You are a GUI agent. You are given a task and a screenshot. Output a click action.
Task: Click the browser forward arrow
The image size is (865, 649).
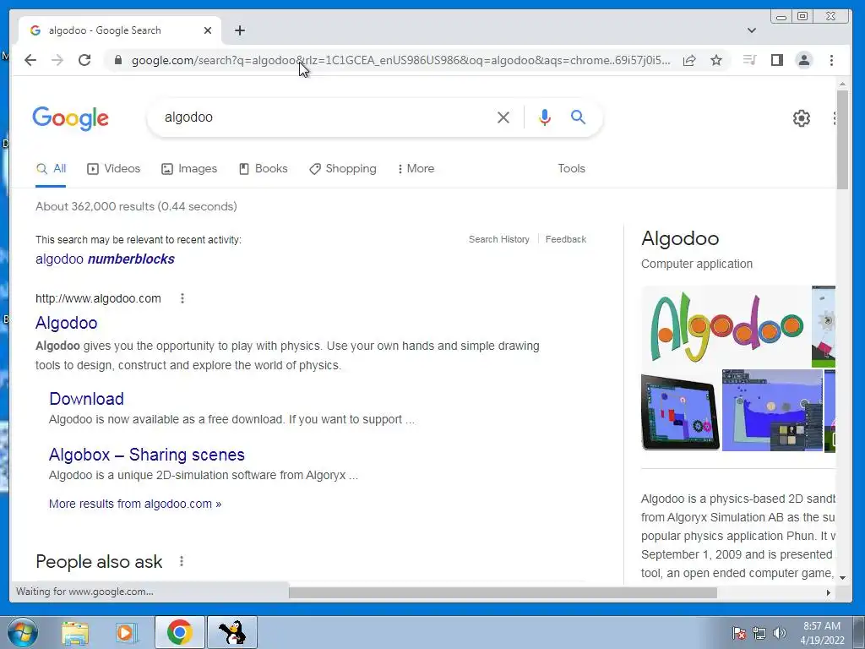tap(57, 60)
